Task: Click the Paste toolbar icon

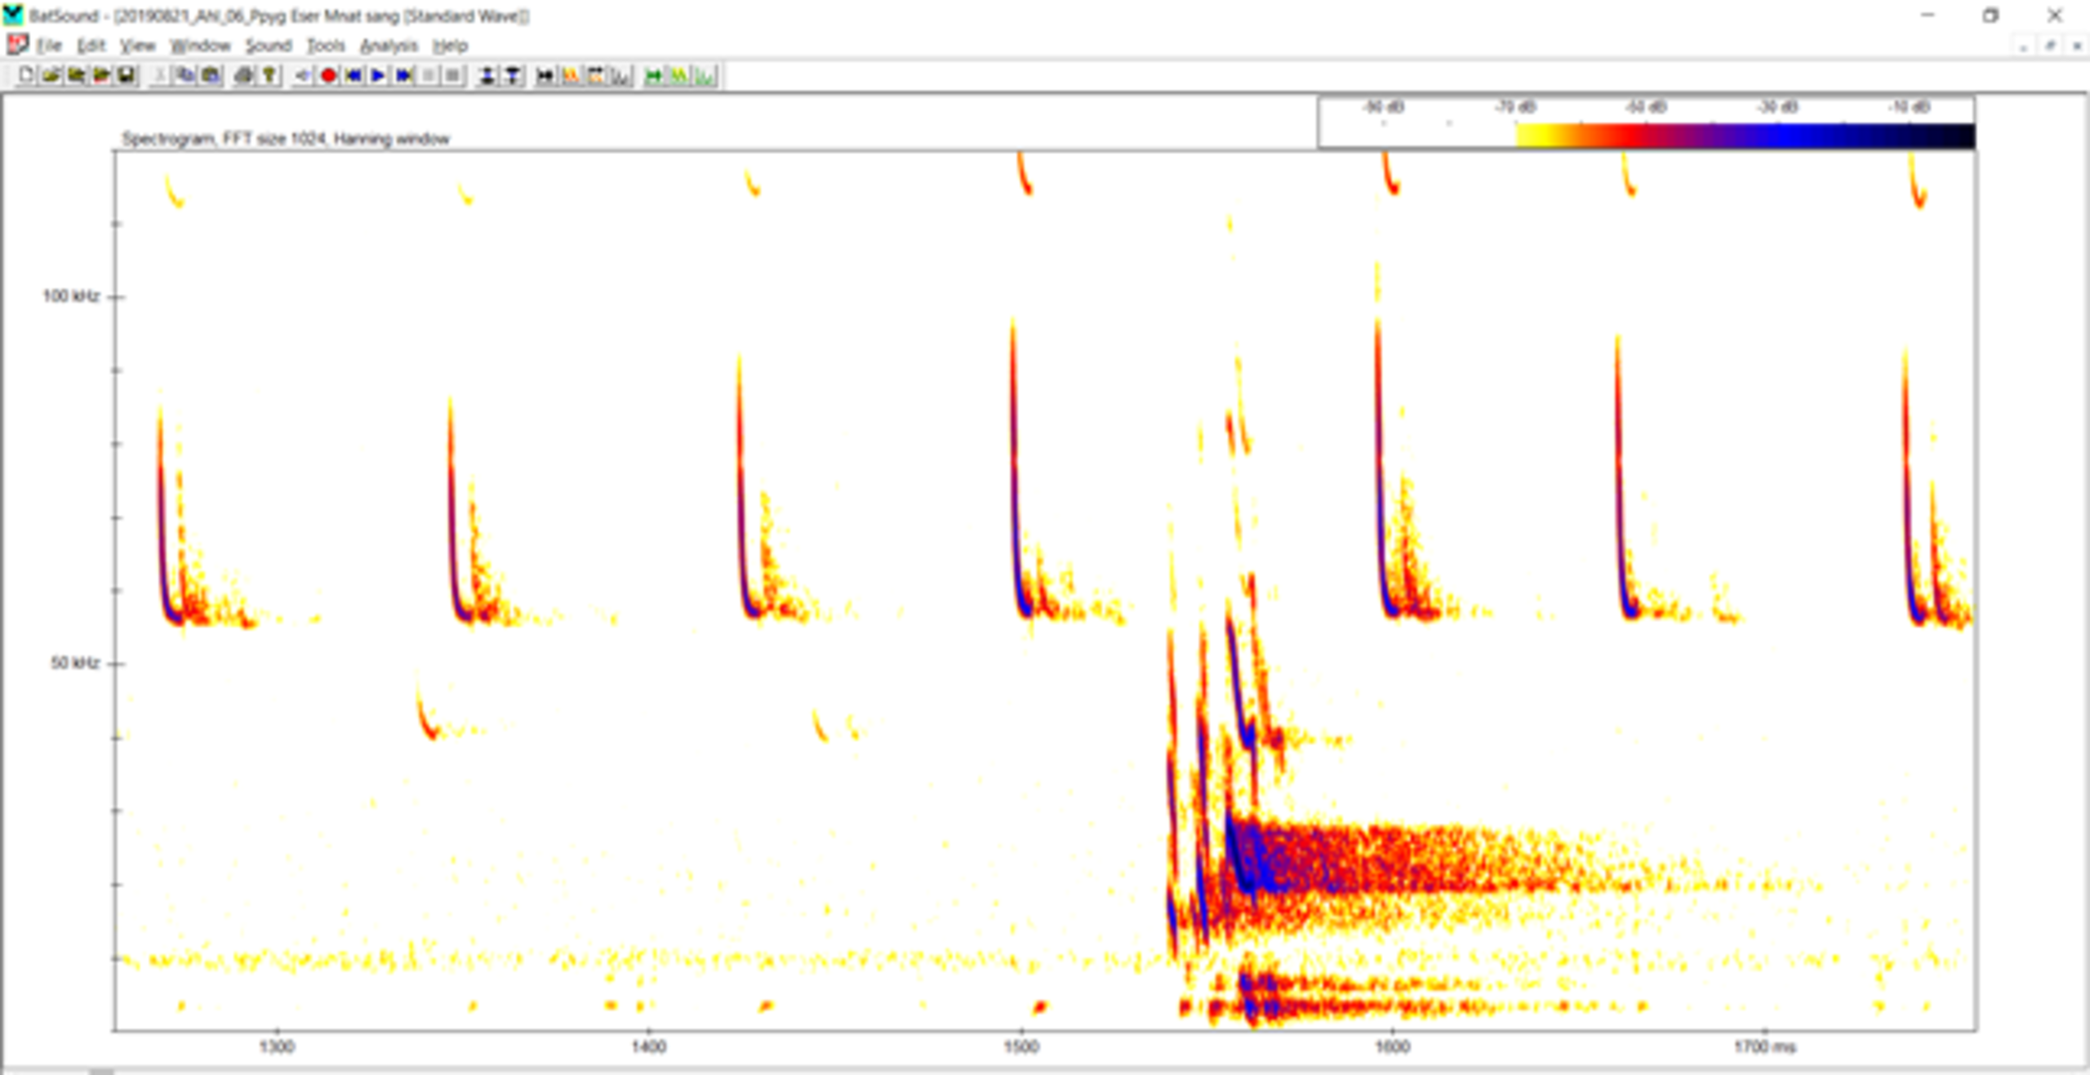Action: pyautogui.click(x=211, y=76)
